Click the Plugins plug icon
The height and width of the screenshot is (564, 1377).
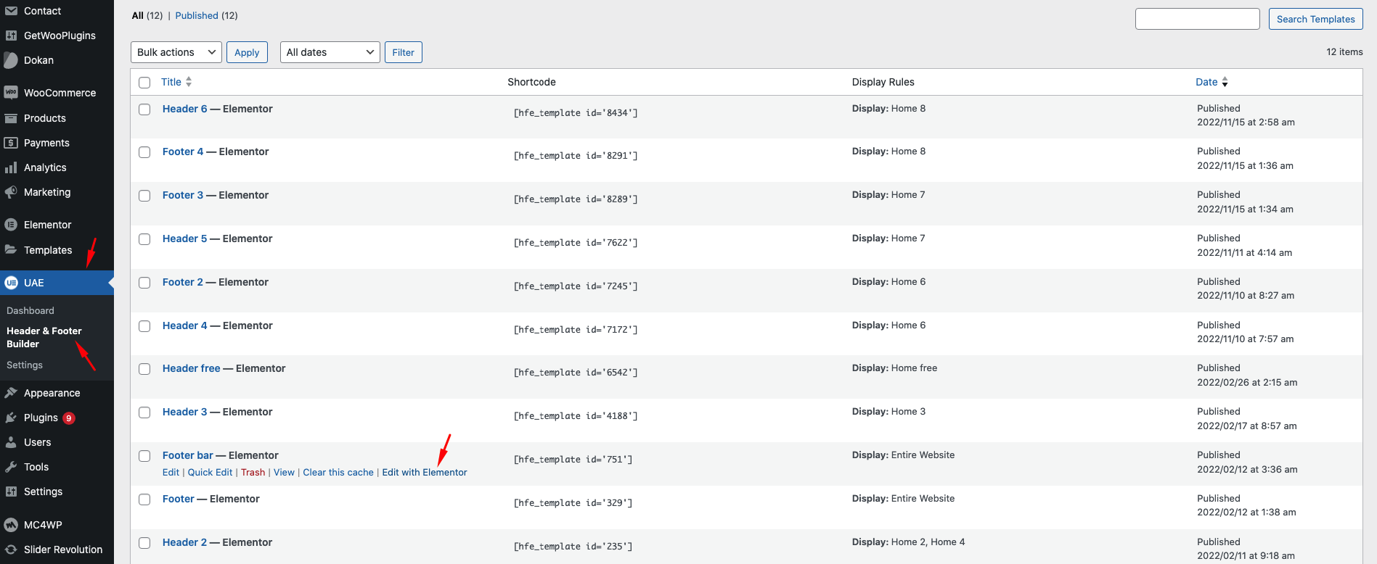click(11, 418)
